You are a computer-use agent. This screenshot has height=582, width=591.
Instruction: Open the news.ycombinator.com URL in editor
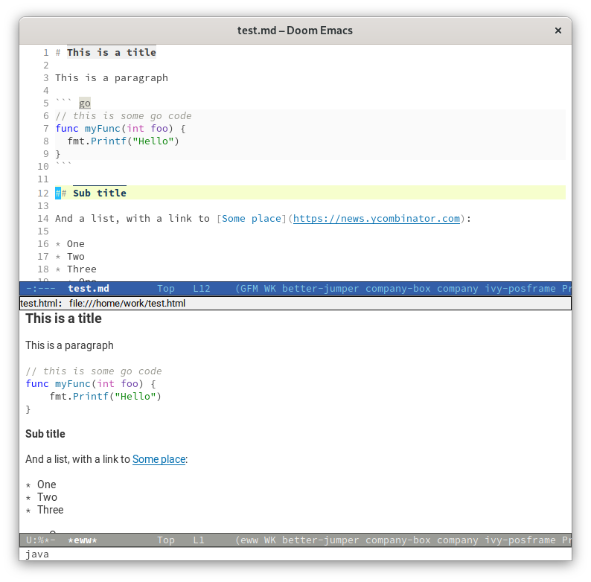pos(376,219)
